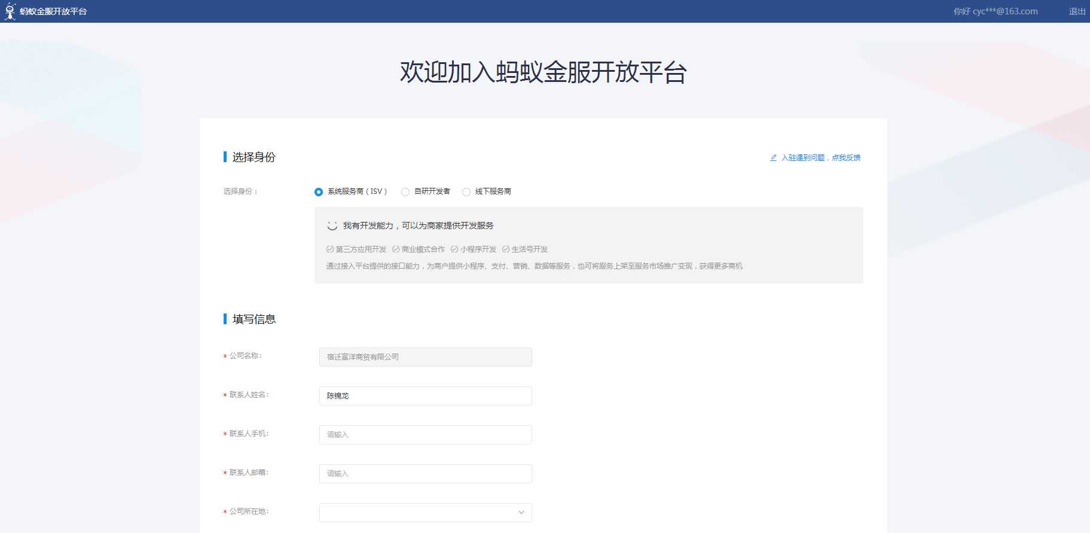The height and width of the screenshot is (533, 1090).
Task: Click check icon next to 生活号开发
Action: click(506, 249)
